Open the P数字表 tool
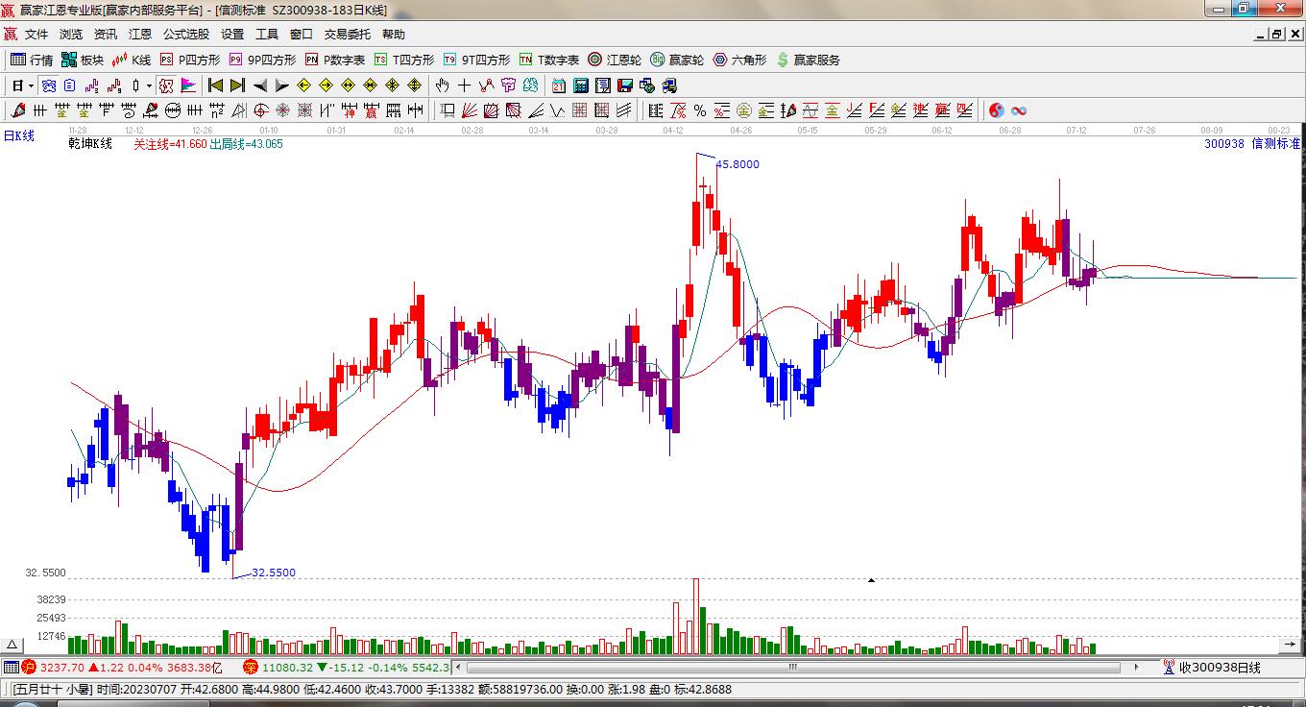1306x707 pixels. click(x=335, y=60)
